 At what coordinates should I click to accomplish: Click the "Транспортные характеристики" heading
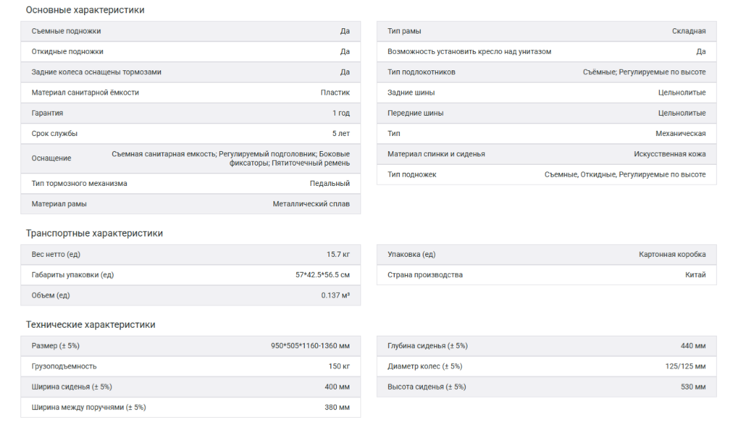(94, 233)
